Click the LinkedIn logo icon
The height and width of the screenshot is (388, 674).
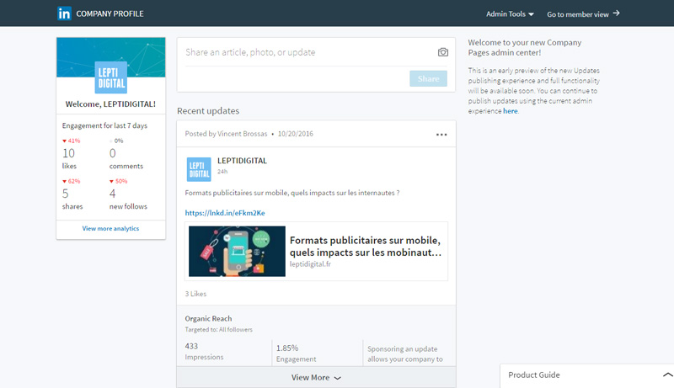tap(64, 13)
